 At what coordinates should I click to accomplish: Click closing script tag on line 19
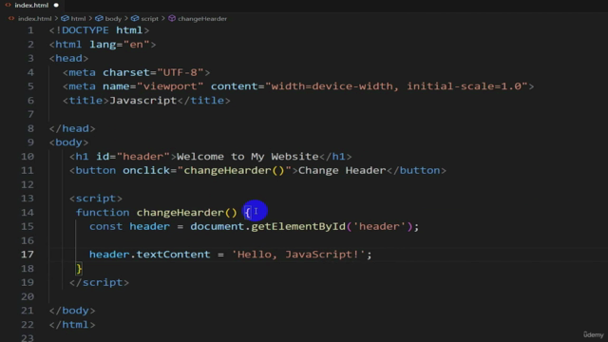[99, 282]
